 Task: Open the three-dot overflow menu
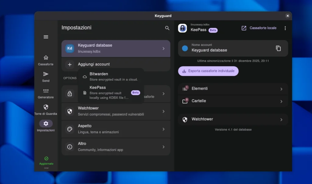[285, 28]
